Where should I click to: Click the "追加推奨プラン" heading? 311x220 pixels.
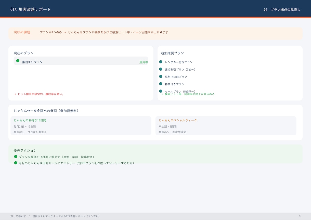tap(172, 53)
